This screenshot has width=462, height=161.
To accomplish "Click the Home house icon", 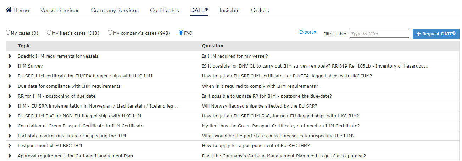I will pos(9,10).
